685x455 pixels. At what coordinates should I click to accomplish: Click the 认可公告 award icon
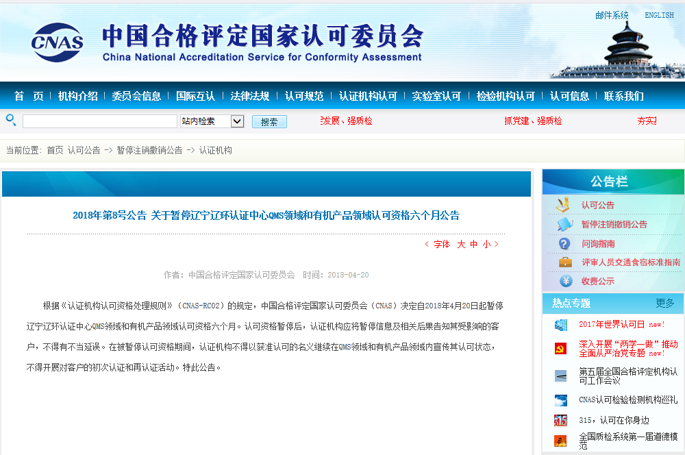[562, 205]
